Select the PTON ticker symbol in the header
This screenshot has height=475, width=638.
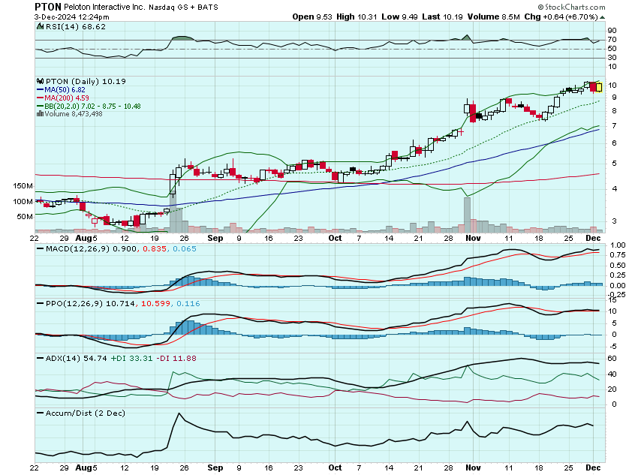pos(48,7)
